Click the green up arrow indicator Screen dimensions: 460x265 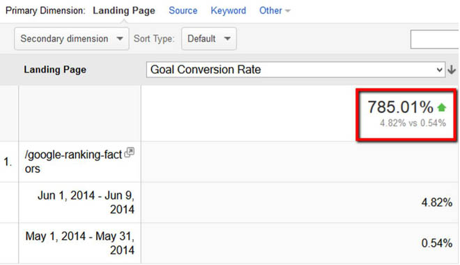(441, 107)
